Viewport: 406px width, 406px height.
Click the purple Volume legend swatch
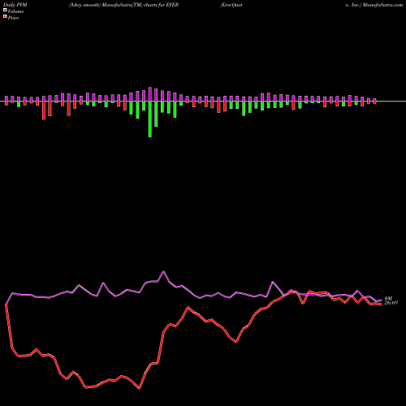(x=5, y=10)
